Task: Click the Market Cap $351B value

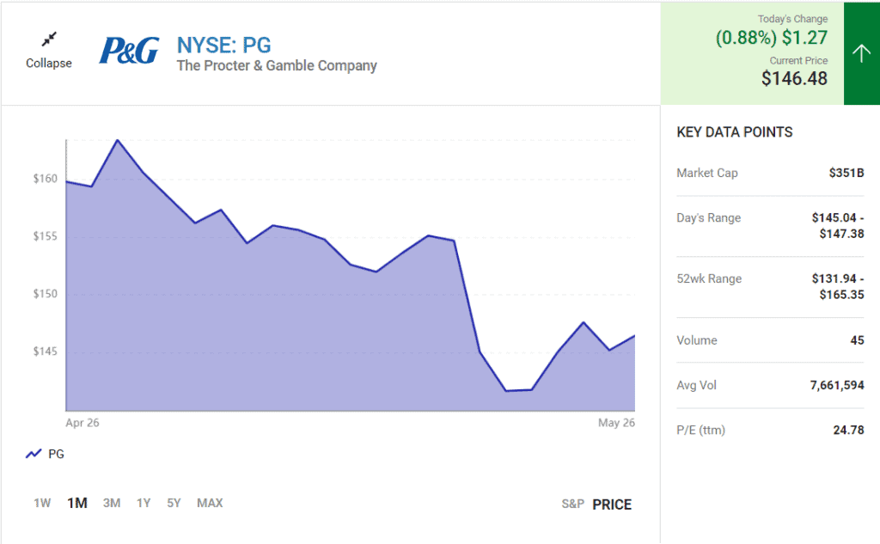Action: pos(846,173)
